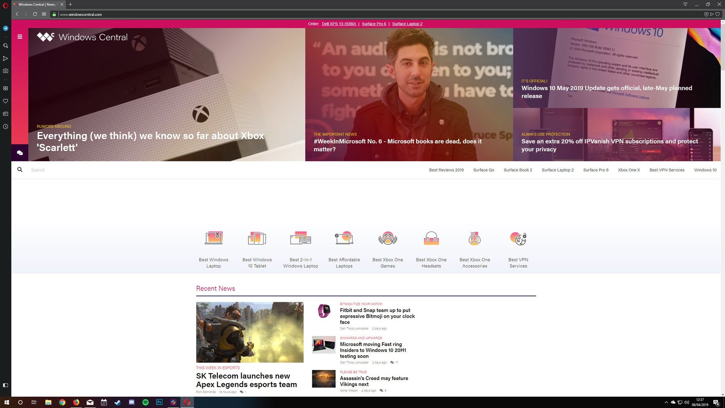Viewport: 725px width, 408px height.
Task: Open Speed Dial from Opera sidebar
Action: [x=6, y=88]
